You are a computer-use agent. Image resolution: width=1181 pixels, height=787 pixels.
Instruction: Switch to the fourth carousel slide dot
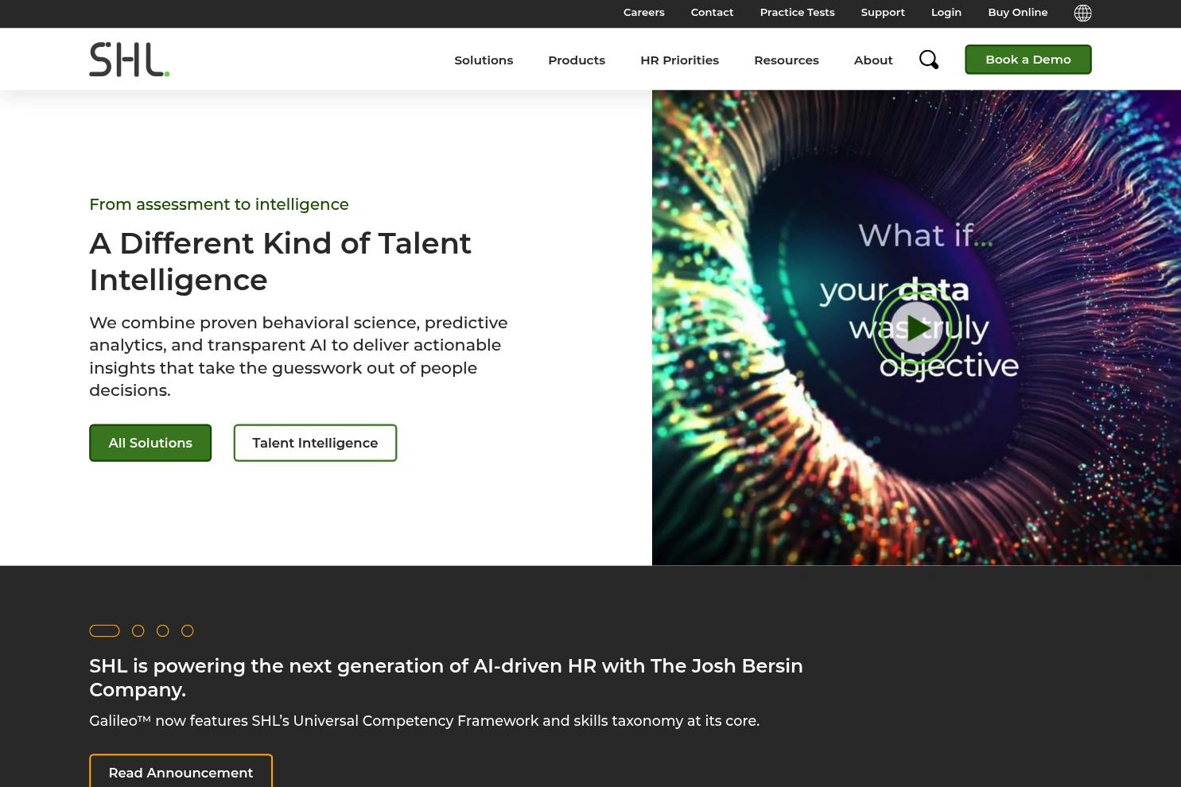click(x=188, y=631)
